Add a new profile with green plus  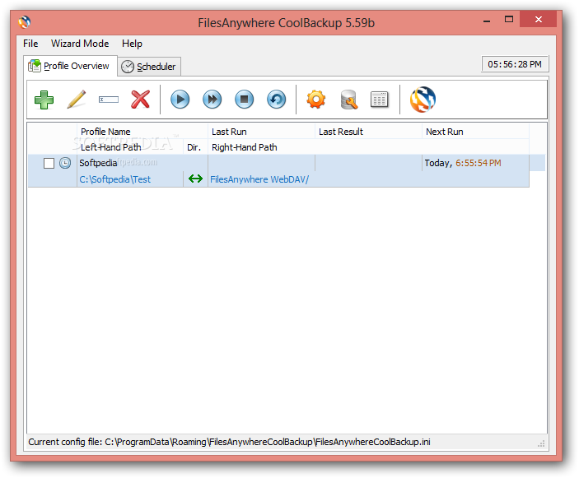click(x=44, y=100)
